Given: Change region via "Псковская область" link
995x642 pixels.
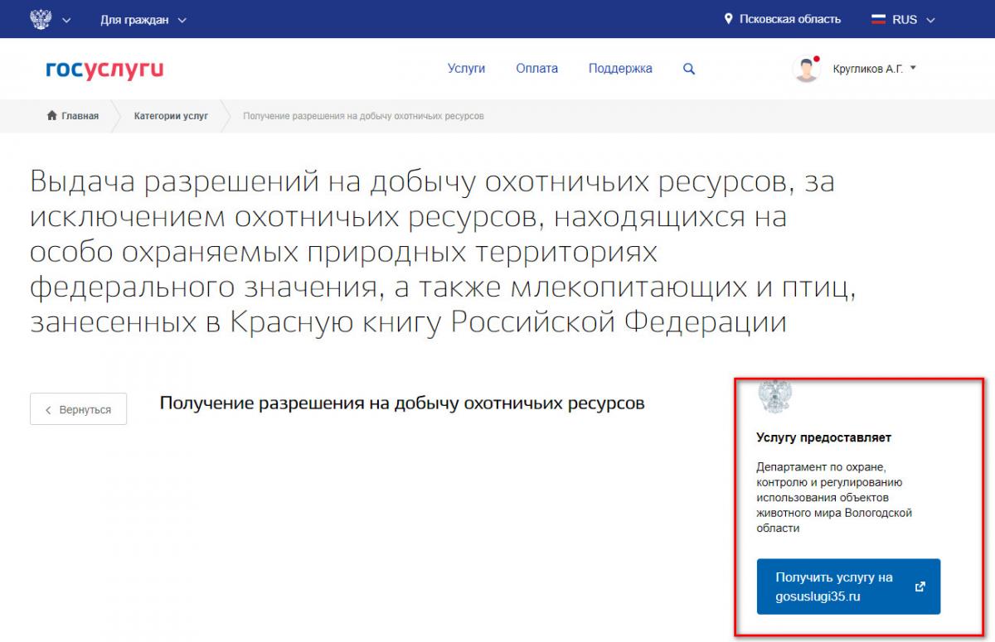Looking at the screenshot, I should [x=789, y=19].
